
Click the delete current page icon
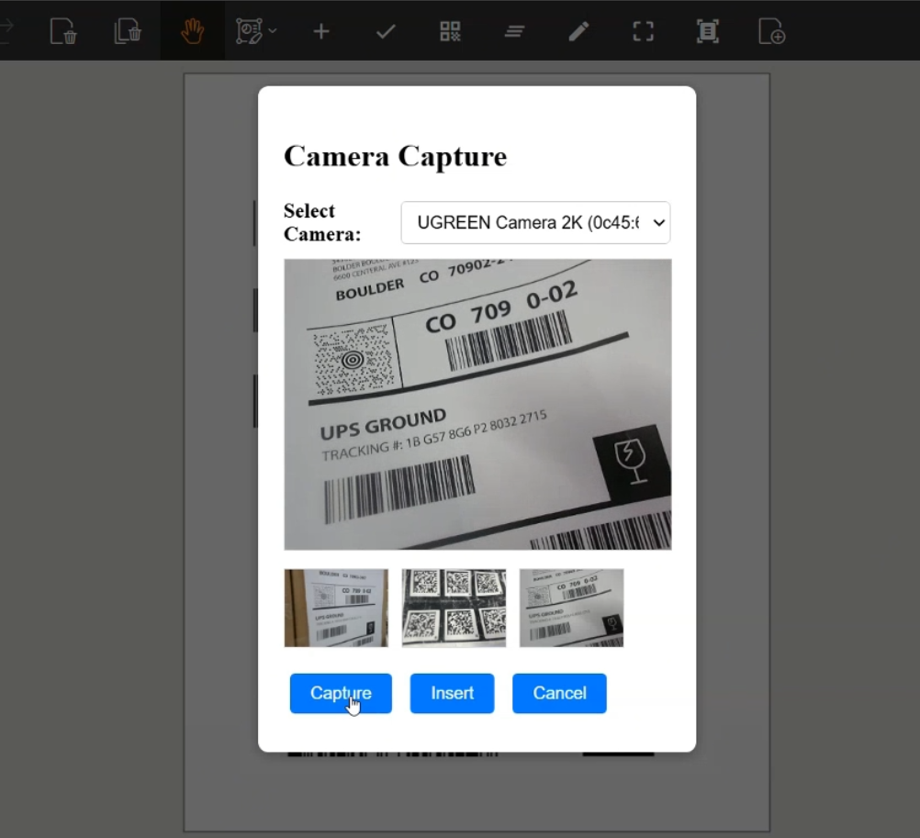pyautogui.click(x=63, y=31)
